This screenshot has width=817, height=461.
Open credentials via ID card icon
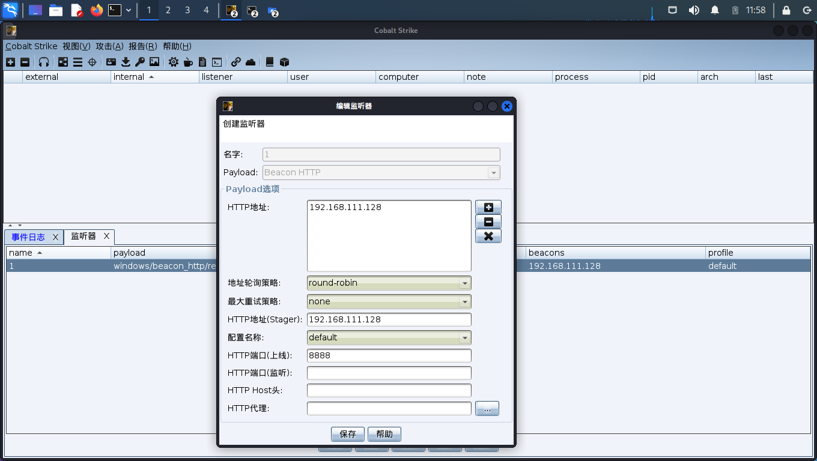click(111, 62)
